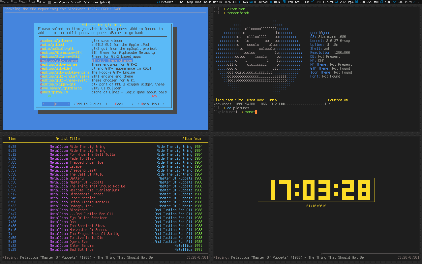Click the memory icon beside 22% (220 MB)
The height and width of the screenshot is (264, 422).
(356, 2)
